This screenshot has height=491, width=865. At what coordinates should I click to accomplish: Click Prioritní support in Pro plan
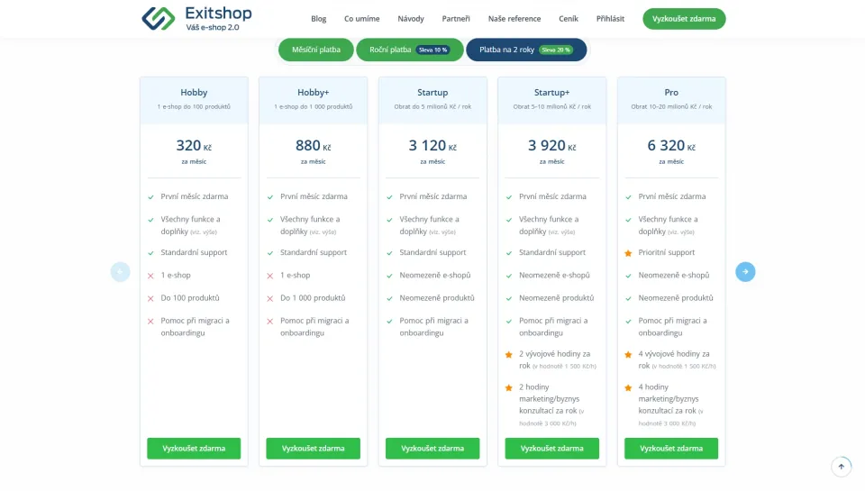tap(667, 252)
